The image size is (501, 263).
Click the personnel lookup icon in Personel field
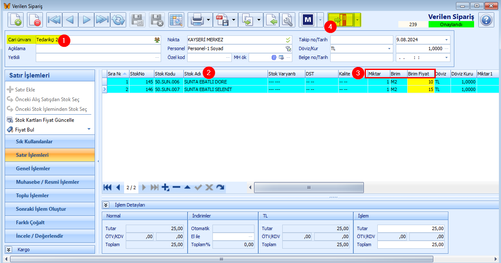[288, 48]
